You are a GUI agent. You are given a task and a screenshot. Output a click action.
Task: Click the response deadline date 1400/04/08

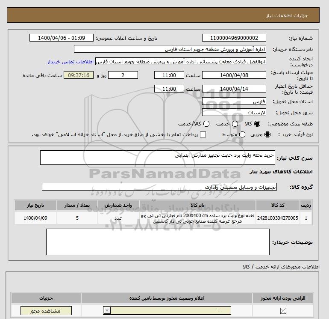click(x=234, y=75)
